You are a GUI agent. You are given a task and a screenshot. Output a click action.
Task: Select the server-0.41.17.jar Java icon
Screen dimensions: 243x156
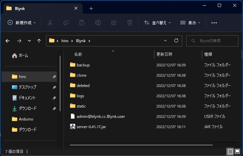(x=72, y=126)
